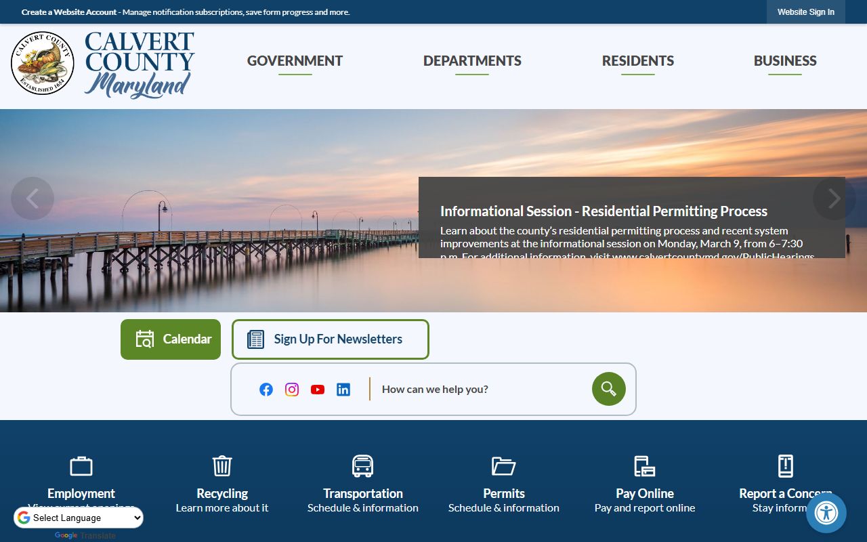Viewport: 867px width, 542px height.
Task: Open the Facebook icon link
Action: coord(266,390)
